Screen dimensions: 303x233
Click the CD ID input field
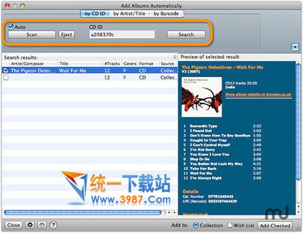[x=122, y=34]
